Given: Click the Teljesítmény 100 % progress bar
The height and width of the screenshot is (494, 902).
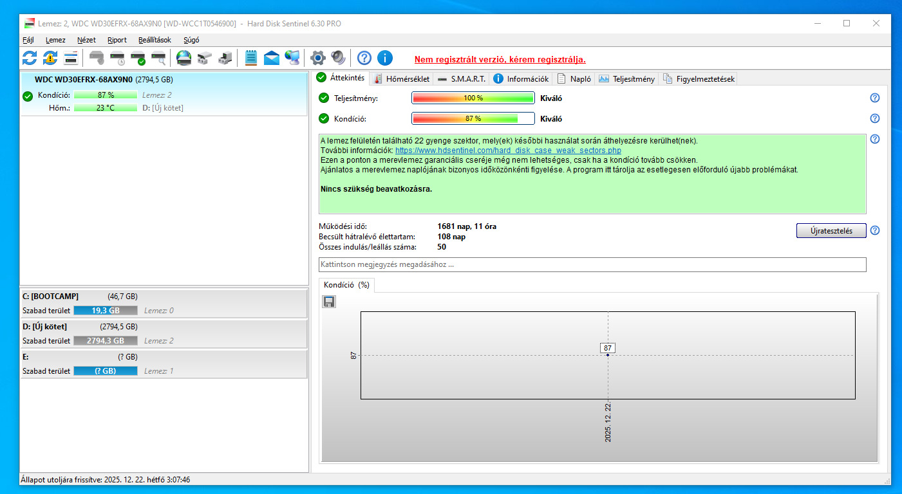Looking at the screenshot, I should [473, 98].
